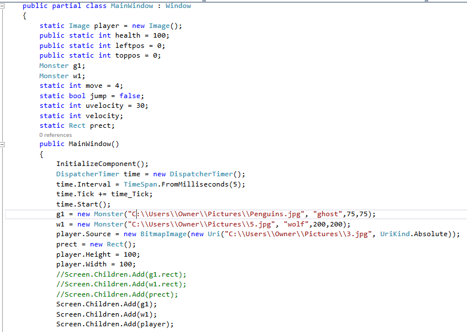Click the 'static int velocity;' declaration
This screenshot has width=467, height=332.
tap(81, 116)
